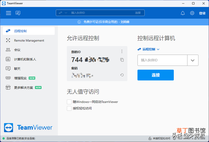Expand the 远程控制 mode dropdown

click(148, 49)
